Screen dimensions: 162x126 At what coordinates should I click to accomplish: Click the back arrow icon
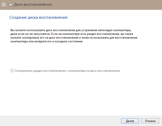(3, 4)
